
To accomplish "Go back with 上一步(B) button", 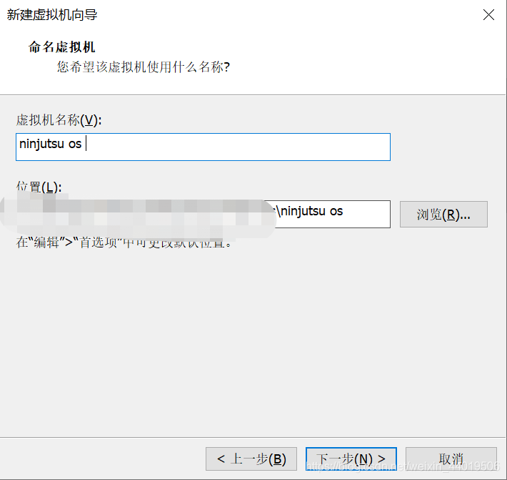I will coord(251,459).
